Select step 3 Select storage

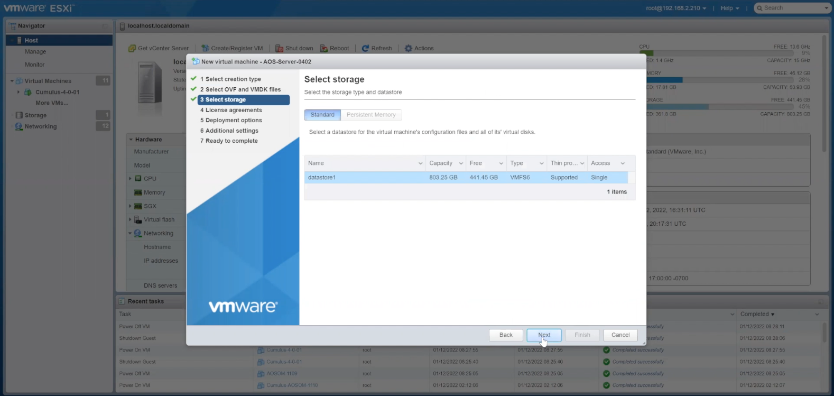244,99
